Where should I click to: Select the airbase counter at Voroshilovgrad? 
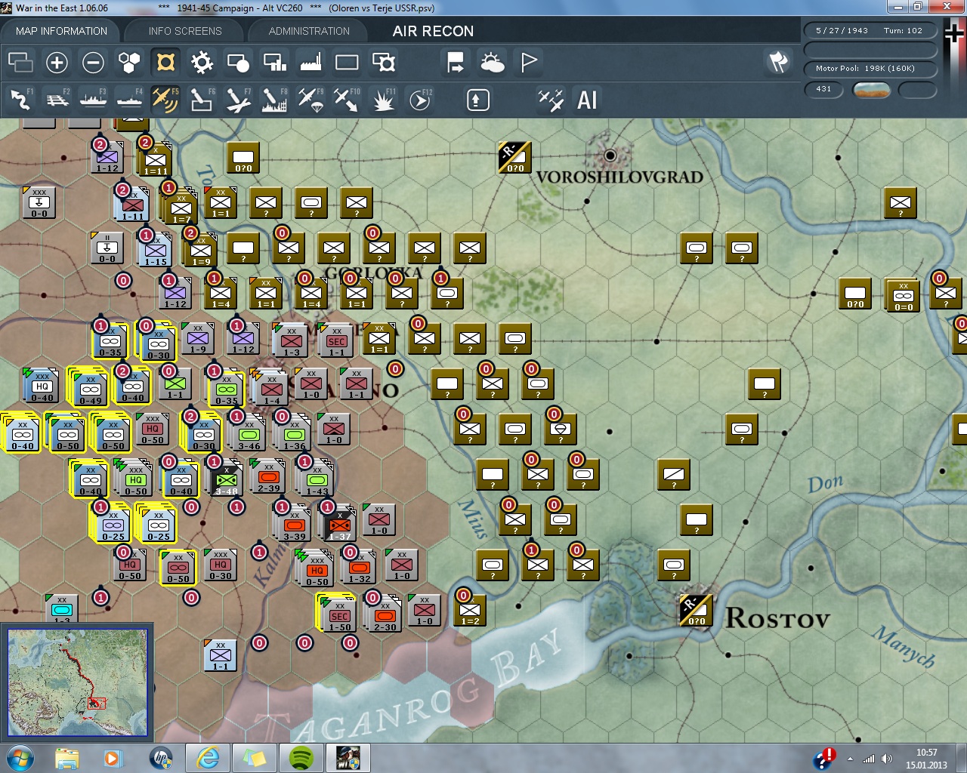coord(515,158)
